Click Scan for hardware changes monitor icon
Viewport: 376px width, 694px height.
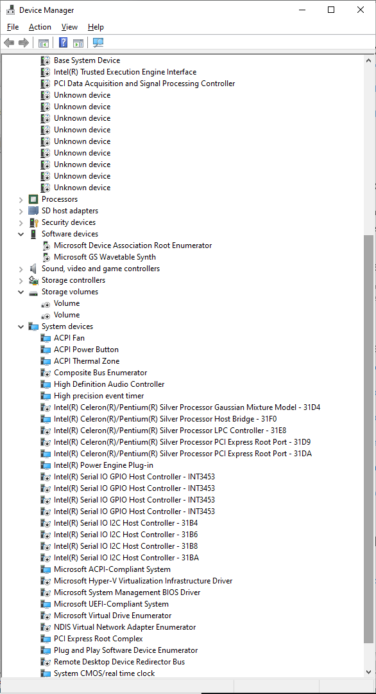click(x=98, y=43)
